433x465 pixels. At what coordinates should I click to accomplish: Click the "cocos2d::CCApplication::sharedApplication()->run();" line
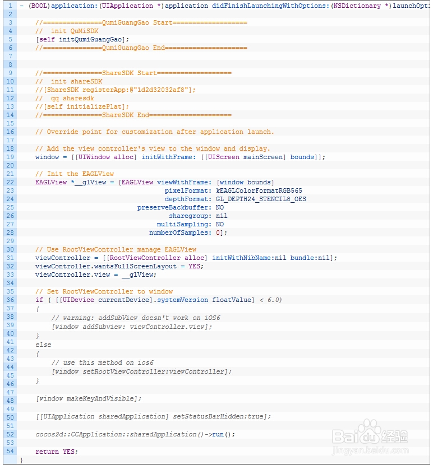tap(135, 434)
